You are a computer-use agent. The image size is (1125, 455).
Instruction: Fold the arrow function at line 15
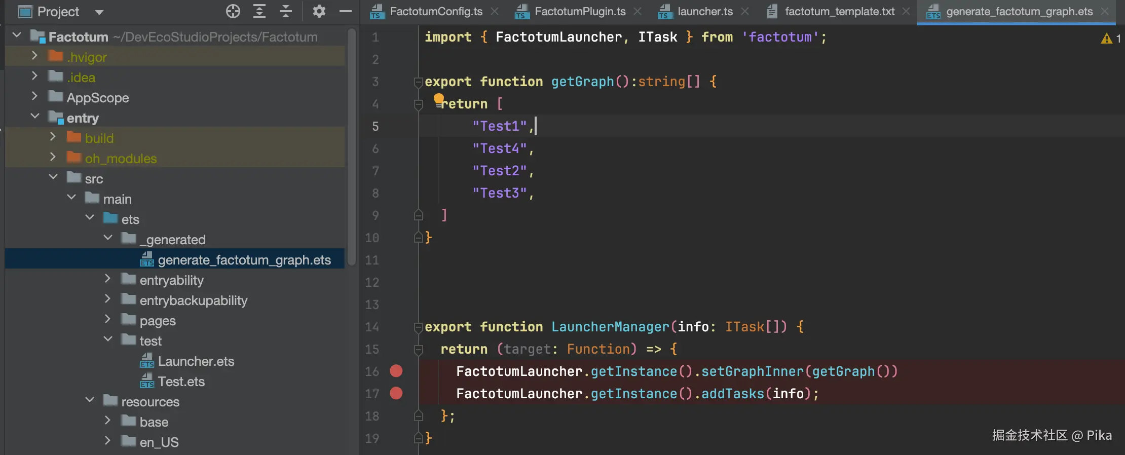point(419,350)
